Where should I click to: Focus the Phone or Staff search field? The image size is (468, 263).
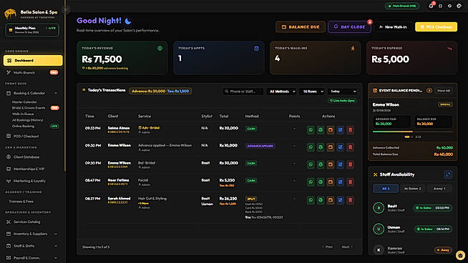pyautogui.click(x=243, y=91)
